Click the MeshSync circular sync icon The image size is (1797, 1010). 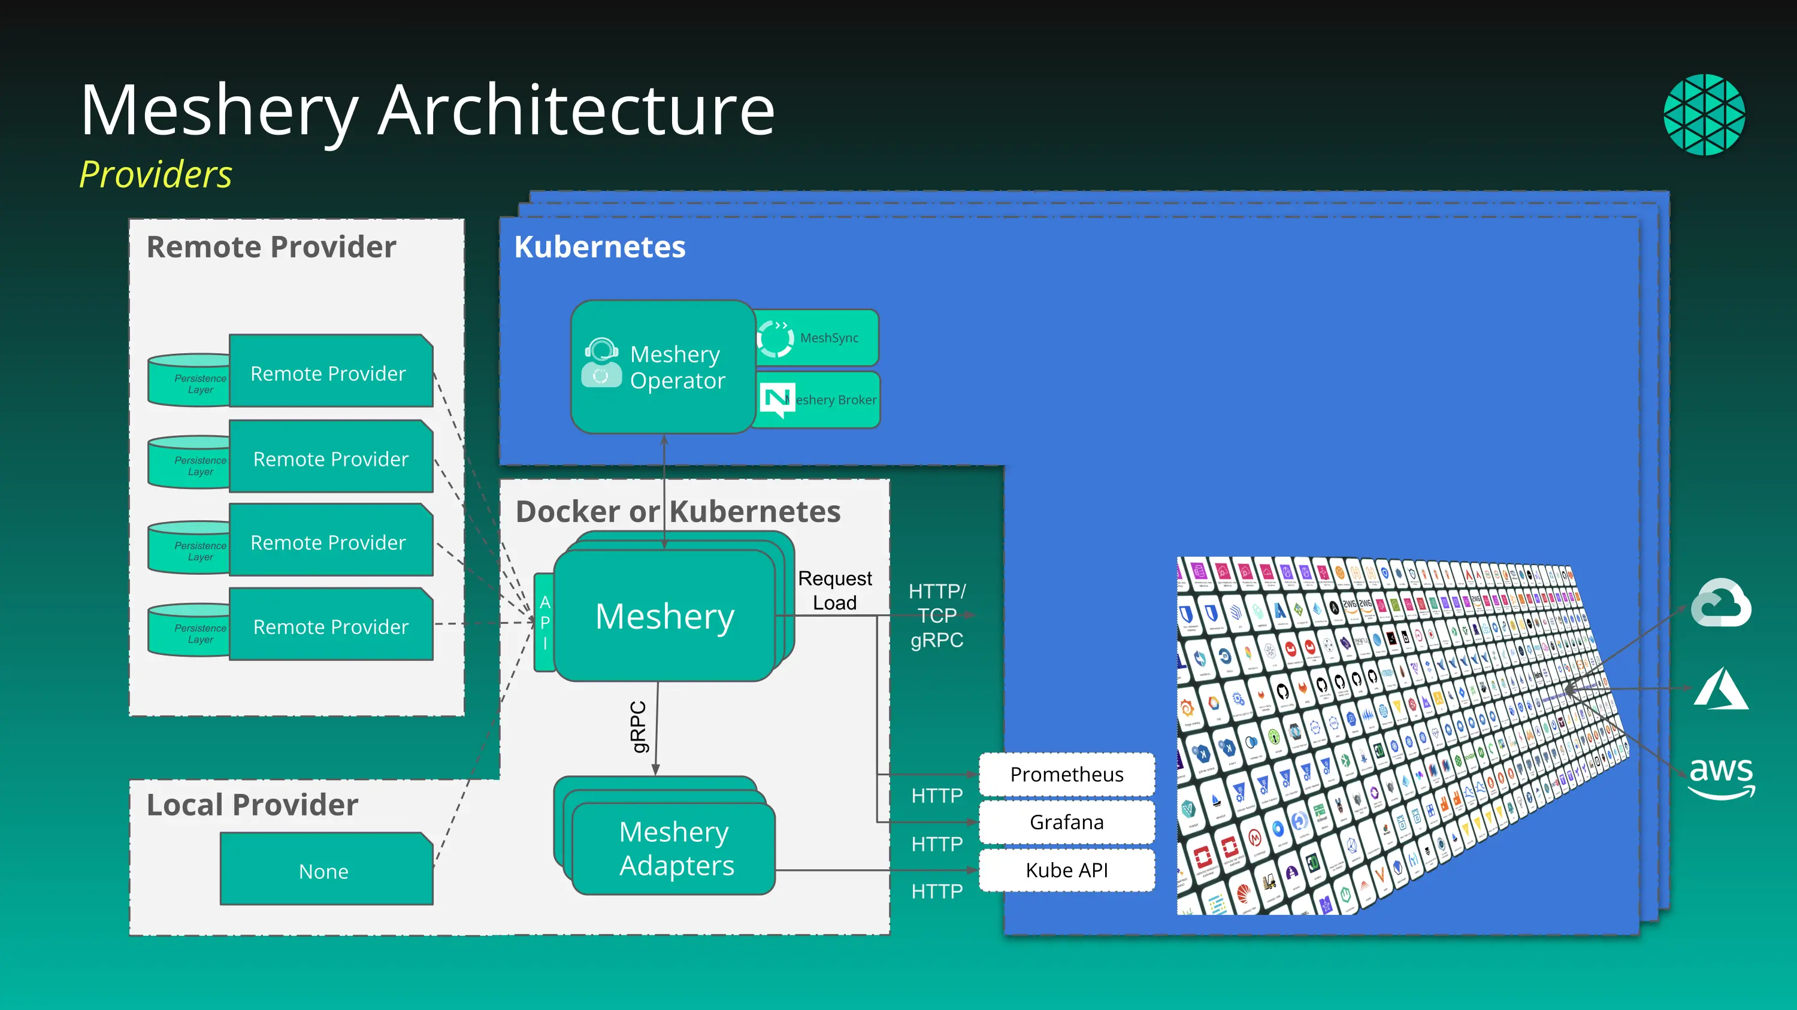(x=775, y=338)
